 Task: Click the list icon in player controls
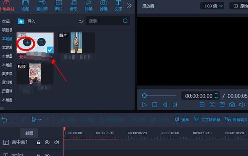tap(222, 105)
